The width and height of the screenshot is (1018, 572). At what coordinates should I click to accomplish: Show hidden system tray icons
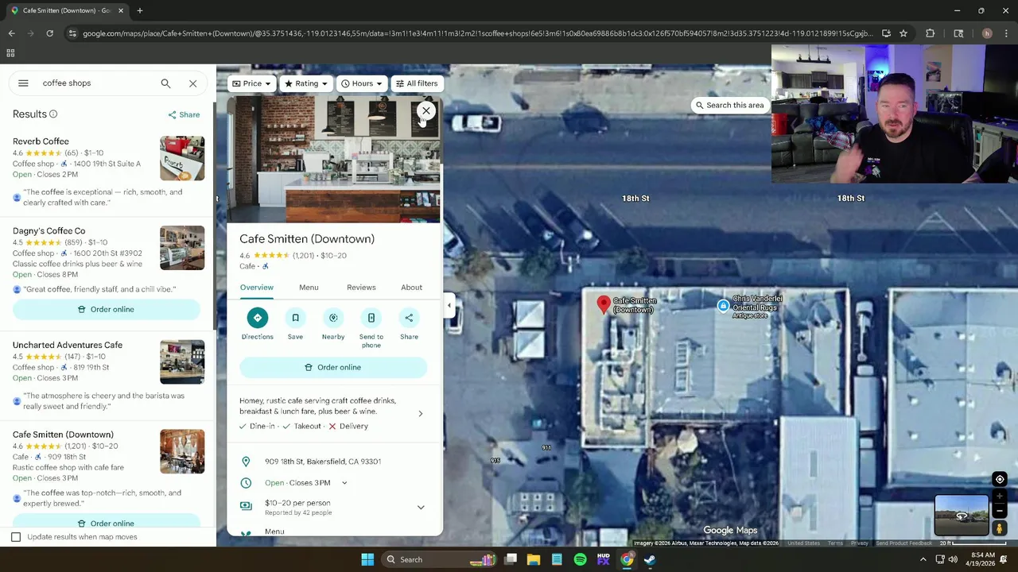[x=923, y=559]
